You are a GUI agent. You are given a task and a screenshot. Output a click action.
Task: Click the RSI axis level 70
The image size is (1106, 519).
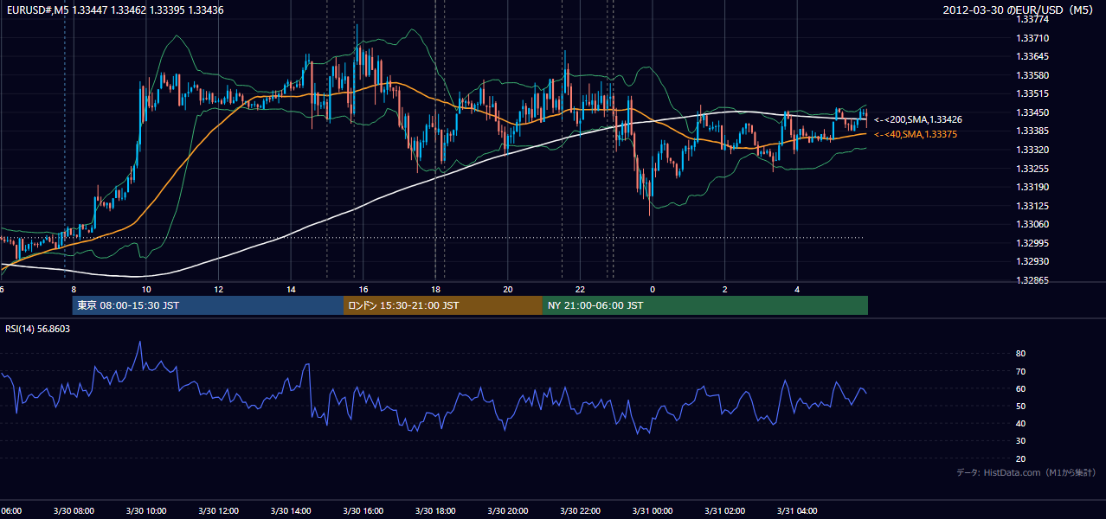(x=1020, y=371)
